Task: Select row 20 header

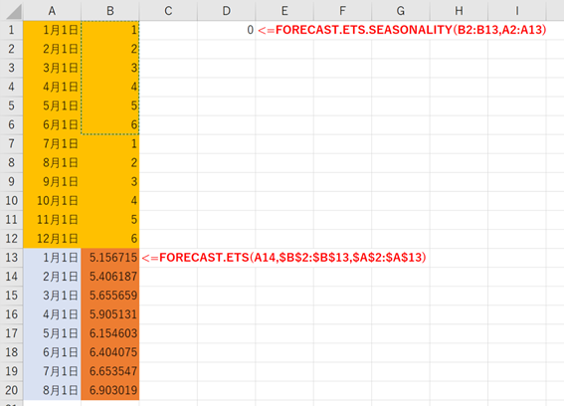Action: tap(12, 390)
